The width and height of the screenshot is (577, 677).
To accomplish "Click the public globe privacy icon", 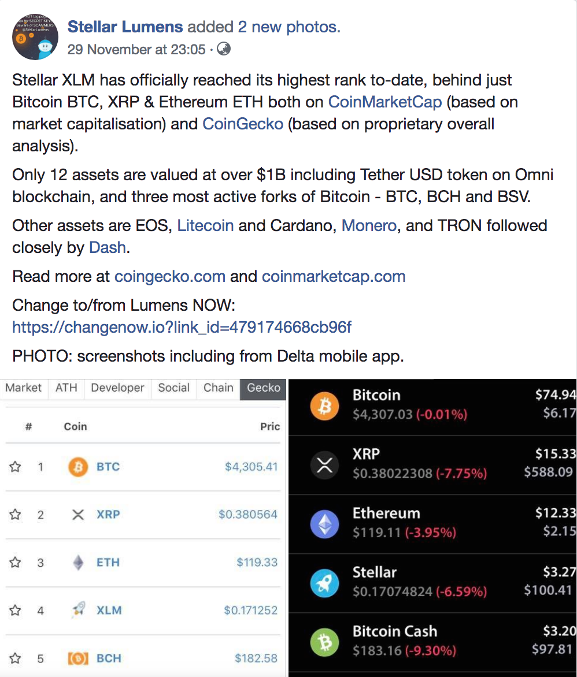I will click(x=223, y=49).
